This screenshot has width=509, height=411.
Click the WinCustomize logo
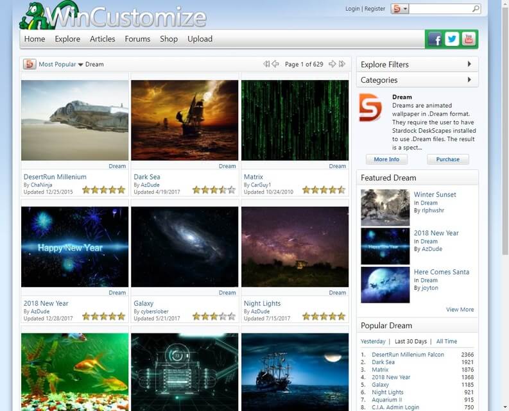112,15
